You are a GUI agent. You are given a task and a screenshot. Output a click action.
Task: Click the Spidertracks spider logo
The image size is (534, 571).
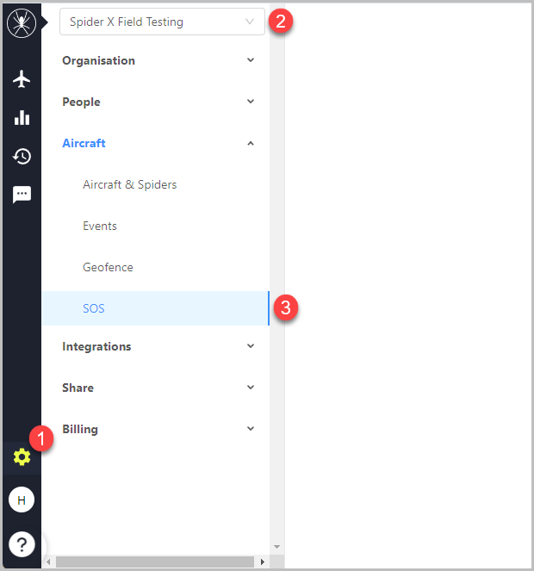(22, 23)
